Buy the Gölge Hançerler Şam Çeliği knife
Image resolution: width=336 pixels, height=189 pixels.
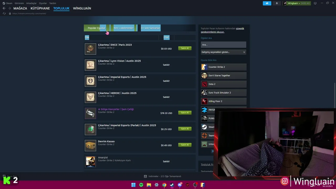point(185,113)
